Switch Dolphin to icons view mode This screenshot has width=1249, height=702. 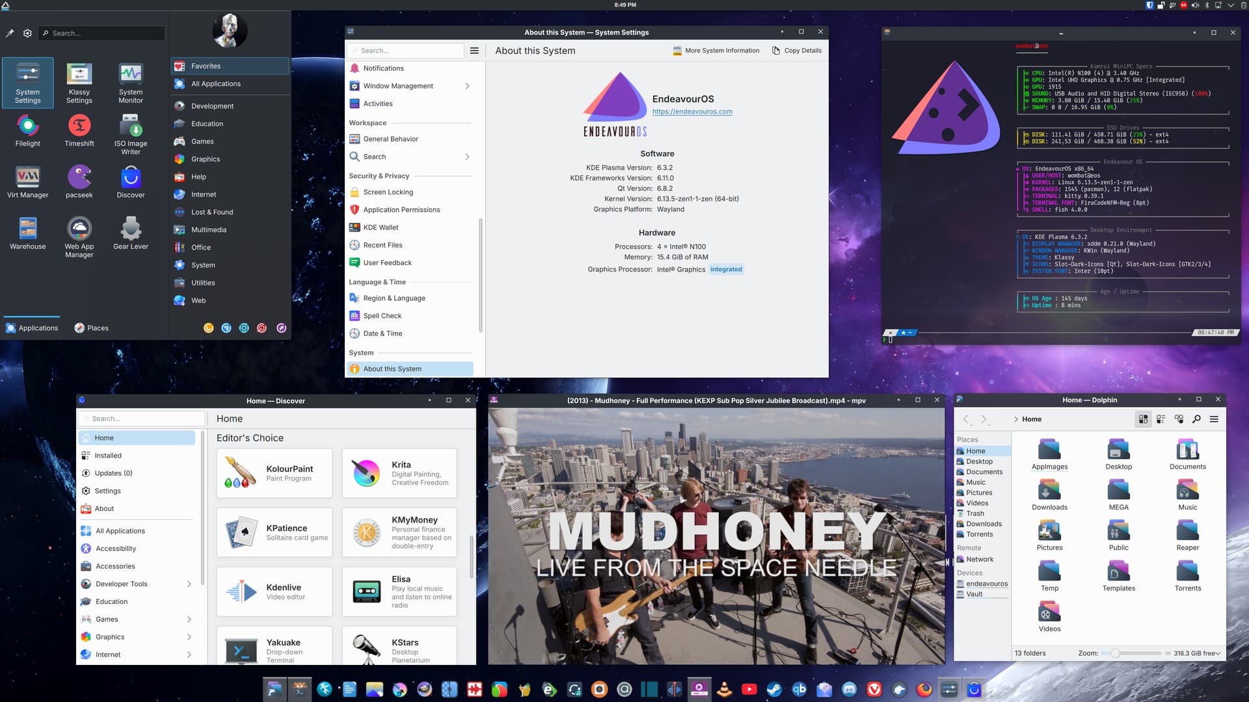(1143, 419)
